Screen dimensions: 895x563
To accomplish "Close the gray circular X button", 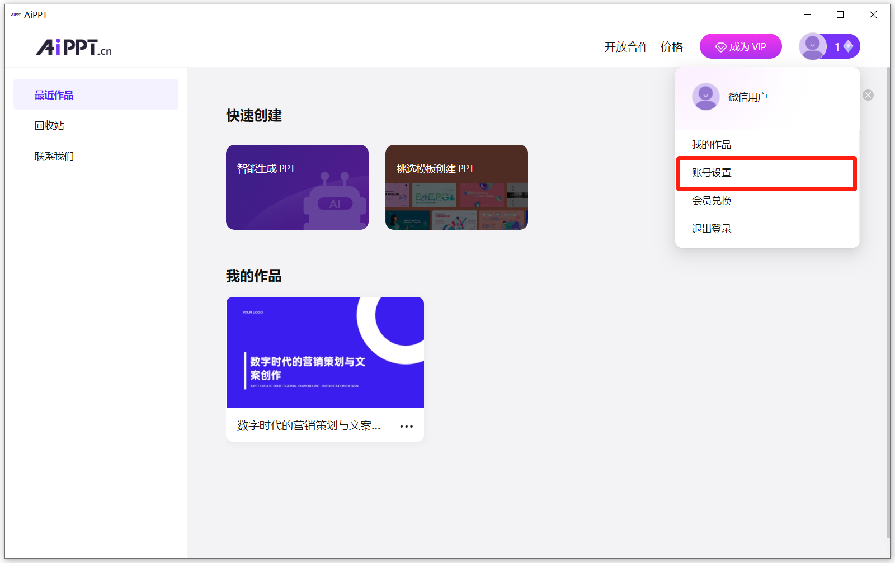I will 868,95.
